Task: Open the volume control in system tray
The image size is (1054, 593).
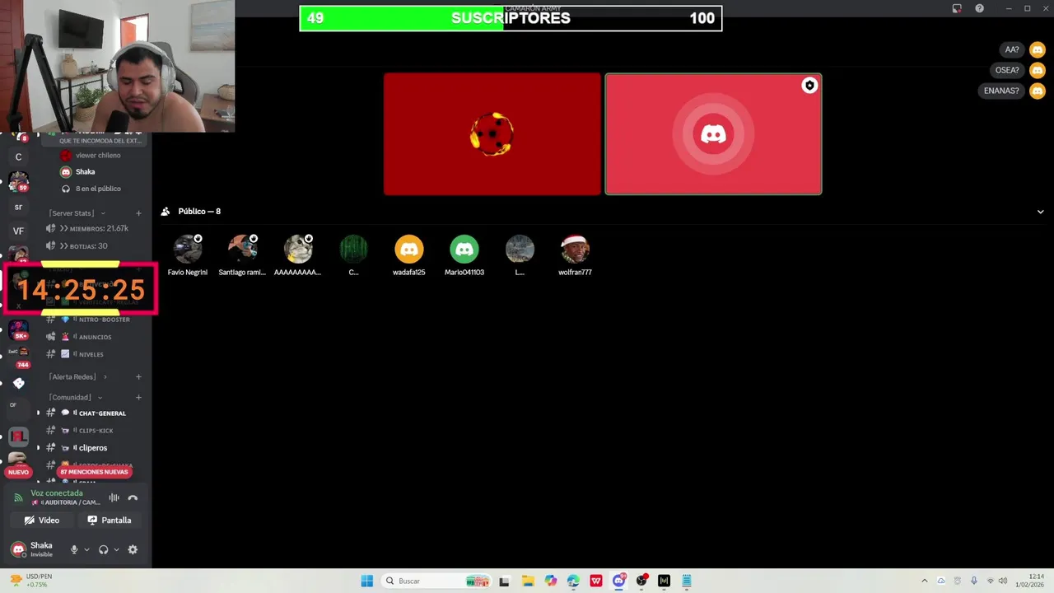Action: pyautogui.click(x=1003, y=581)
